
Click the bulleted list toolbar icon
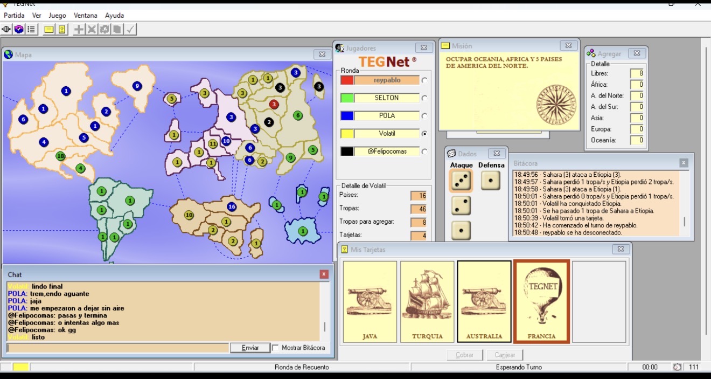31,29
